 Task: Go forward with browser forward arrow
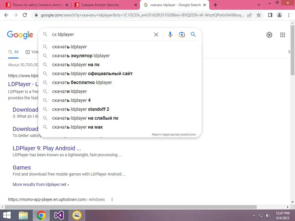click(16, 15)
